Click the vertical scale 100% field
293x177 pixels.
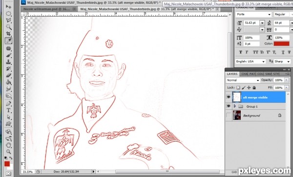(x=251, y=38)
